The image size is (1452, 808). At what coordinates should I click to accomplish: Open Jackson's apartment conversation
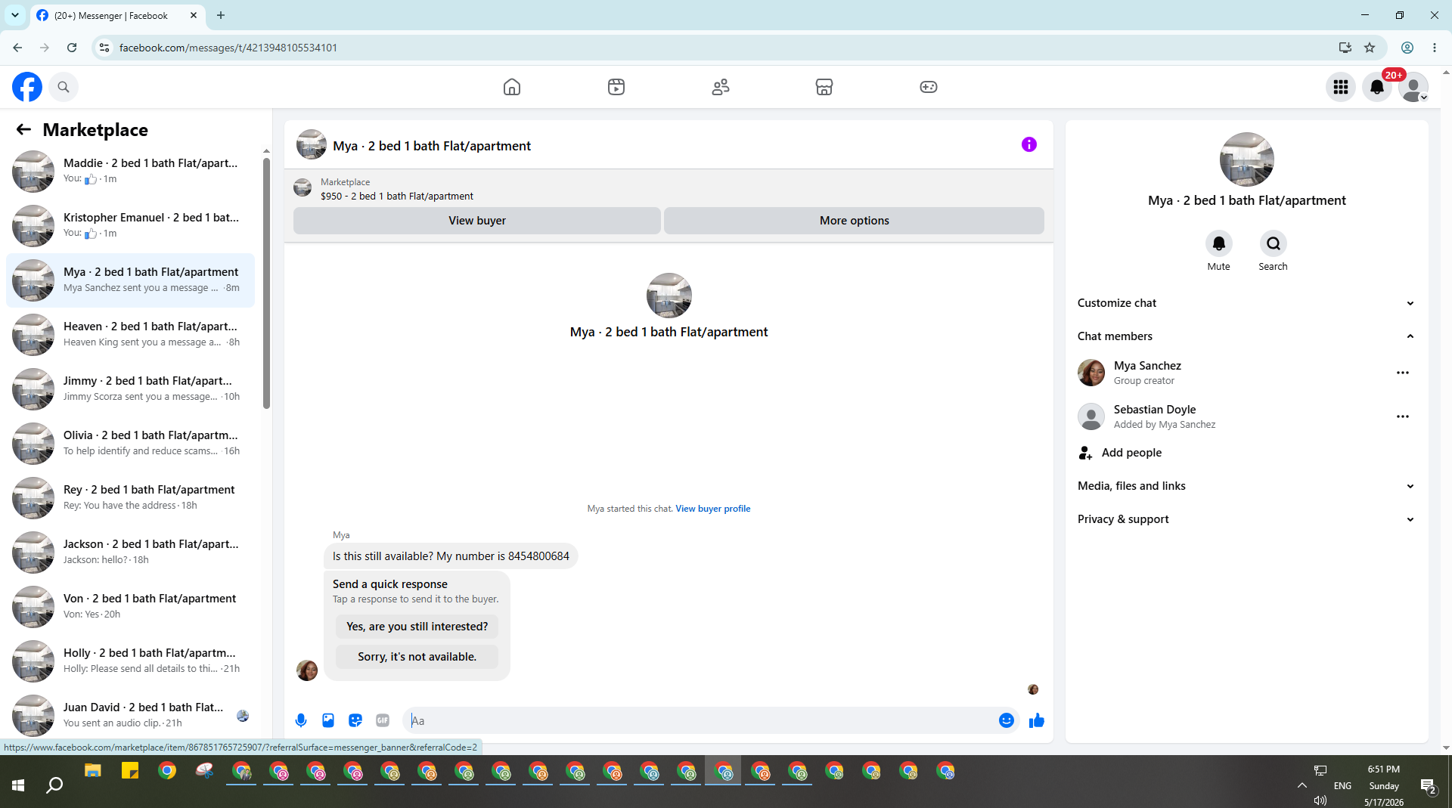130,552
